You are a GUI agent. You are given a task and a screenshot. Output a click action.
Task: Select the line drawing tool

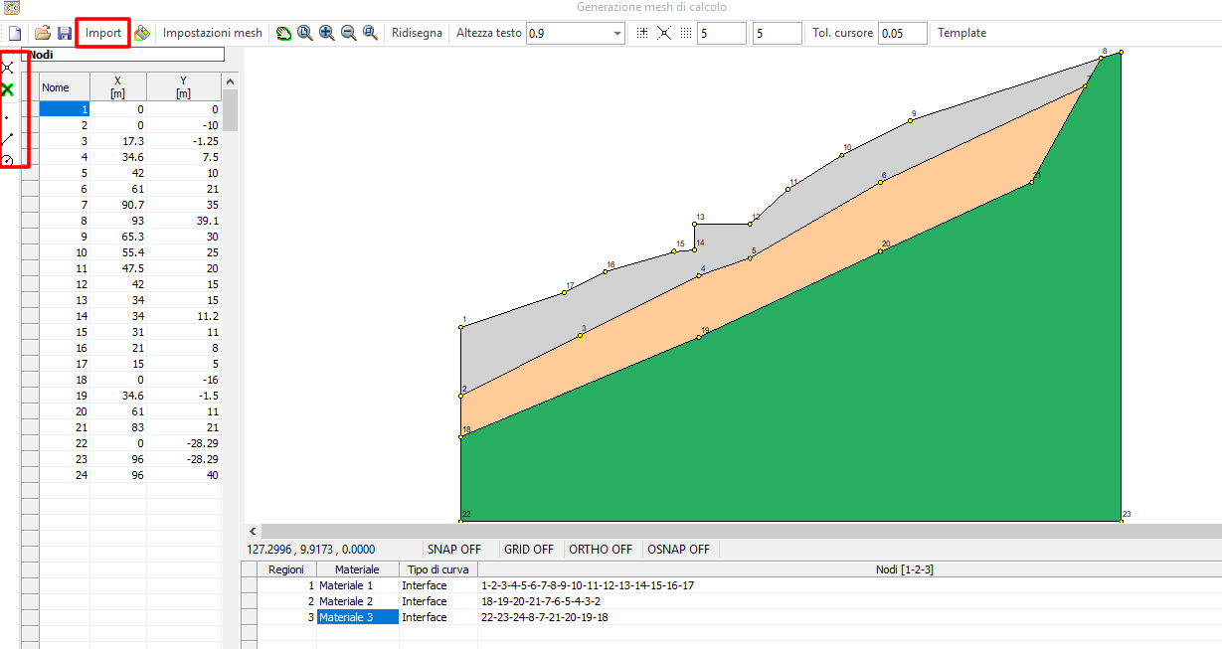8,138
